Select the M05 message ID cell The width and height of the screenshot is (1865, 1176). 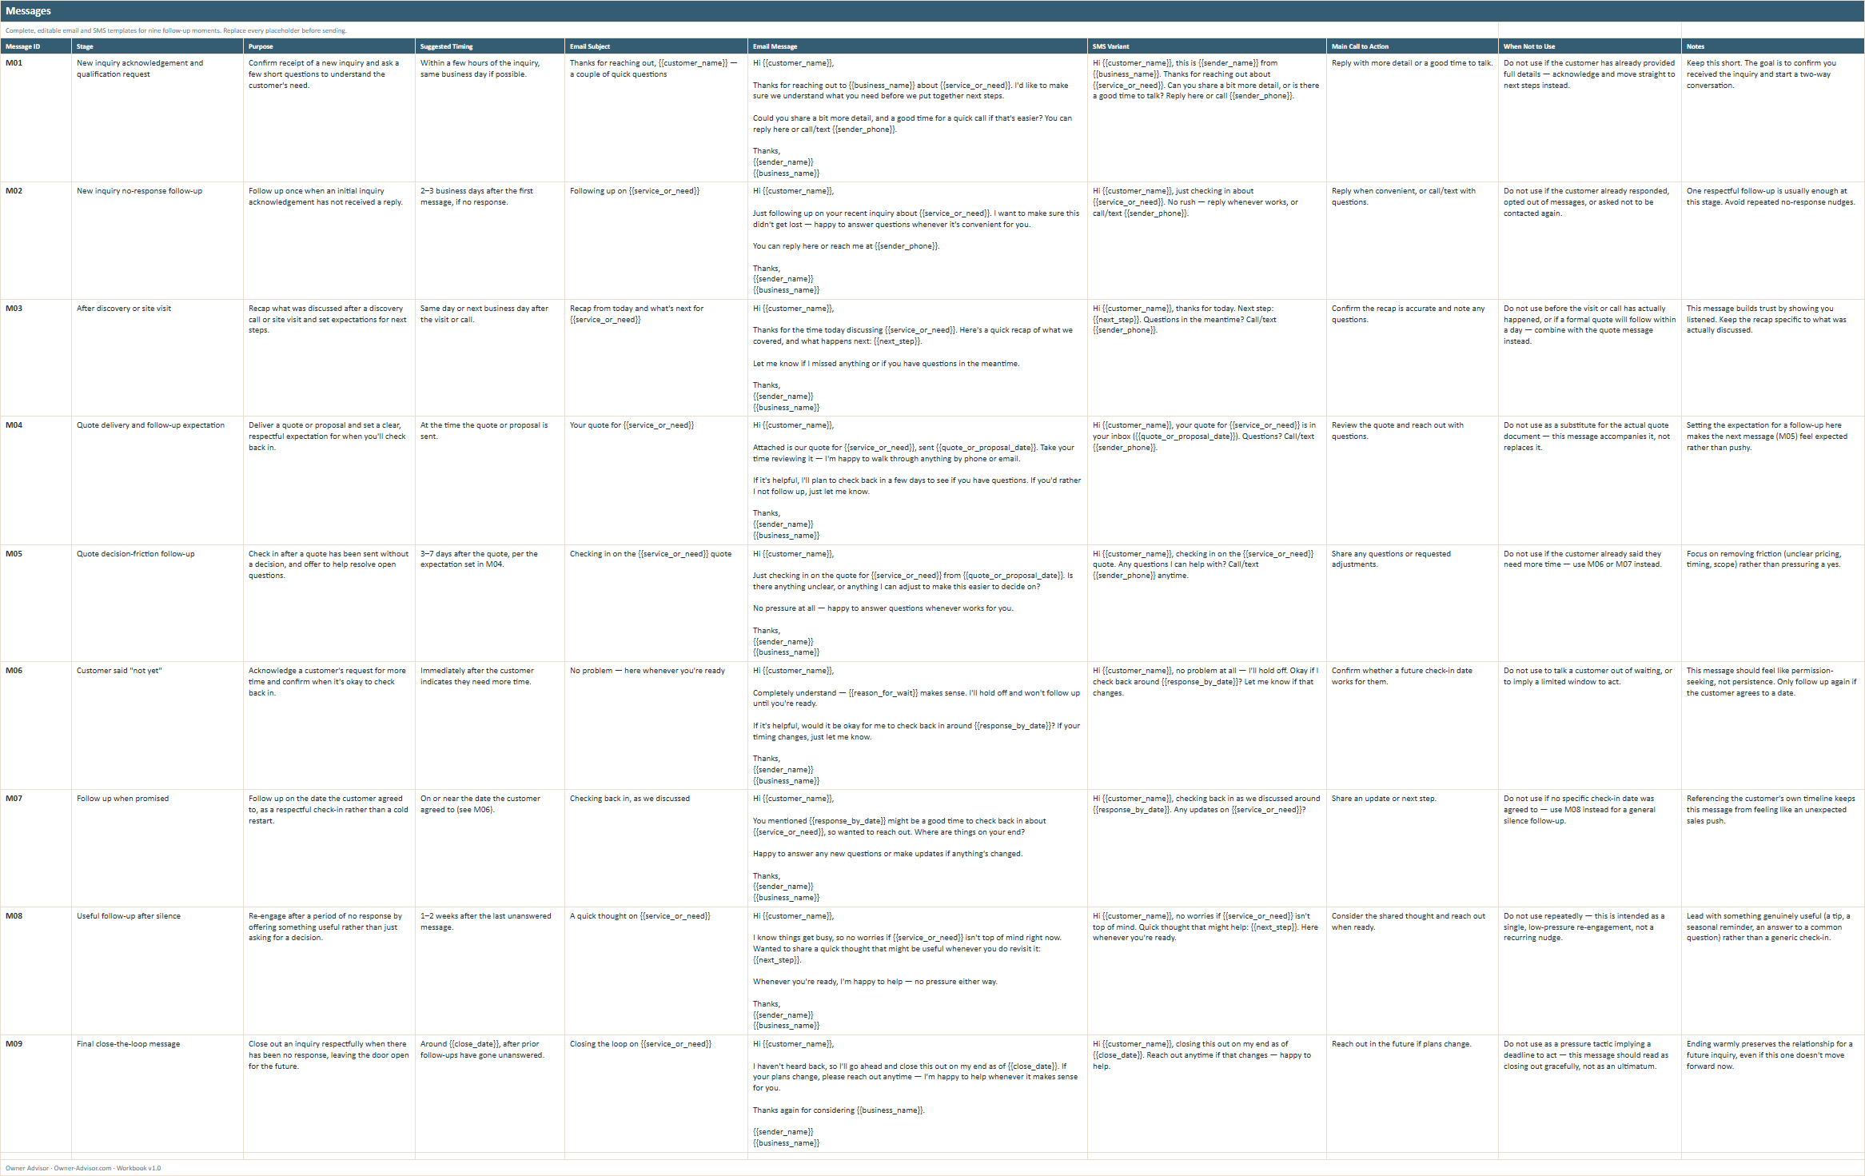pos(36,603)
